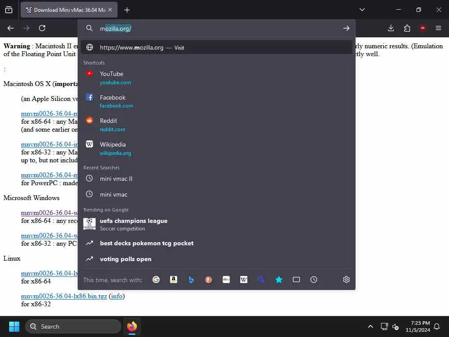Open muted volume tray icon
The image size is (449, 337).
[396, 326]
